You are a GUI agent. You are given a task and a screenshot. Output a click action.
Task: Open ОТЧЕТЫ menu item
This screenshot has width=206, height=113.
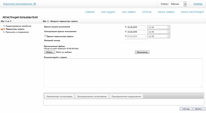pos(147,12)
